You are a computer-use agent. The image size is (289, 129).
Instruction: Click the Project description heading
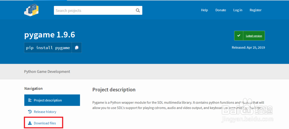(x=114, y=90)
